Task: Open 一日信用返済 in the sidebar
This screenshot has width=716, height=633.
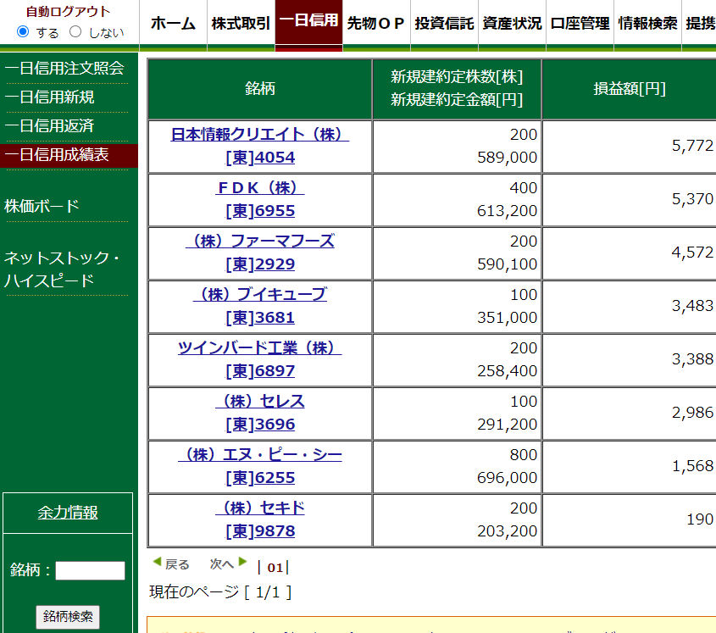Action: tap(49, 125)
